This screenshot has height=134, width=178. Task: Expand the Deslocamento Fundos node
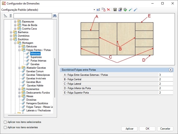pos(20,93)
